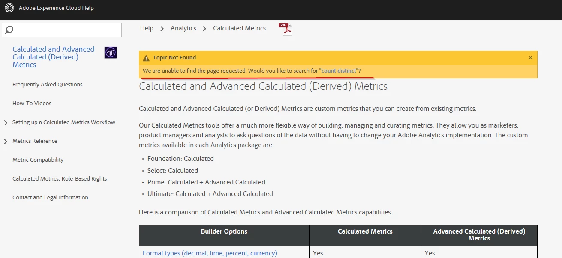The height and width of the screenshot is (258, 562).
Task: Download the page as PDF icon
Action: (285, 29)
